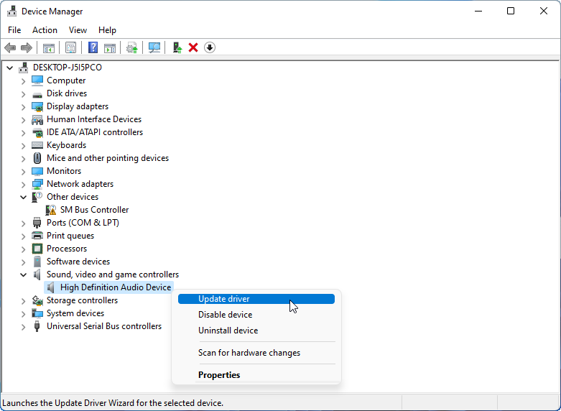Select the Human Interface Devices label
Screen dimensions: 561x411
click(x=94, y=119)
